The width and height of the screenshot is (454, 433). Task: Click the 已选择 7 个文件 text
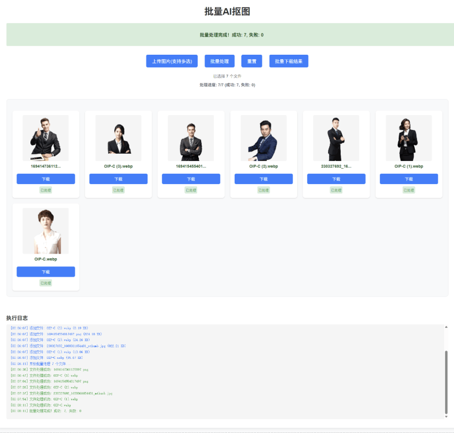coord(227,75)
